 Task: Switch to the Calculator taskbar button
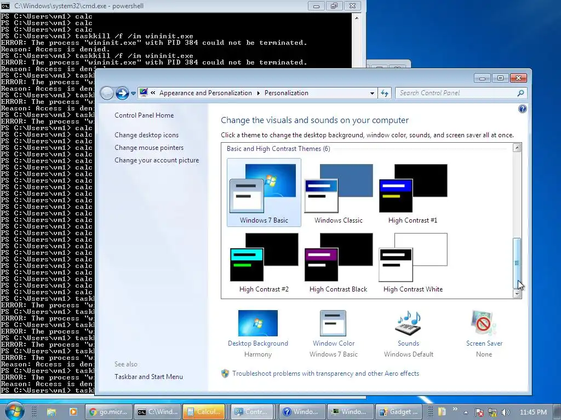click(x=204, y=412)
